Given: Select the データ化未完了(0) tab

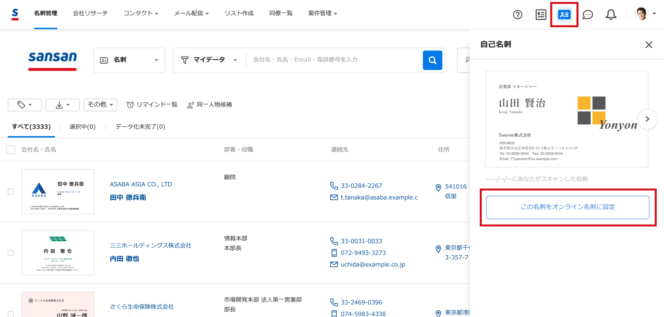Looking at the screenshot, I should [x=140, y=126].
